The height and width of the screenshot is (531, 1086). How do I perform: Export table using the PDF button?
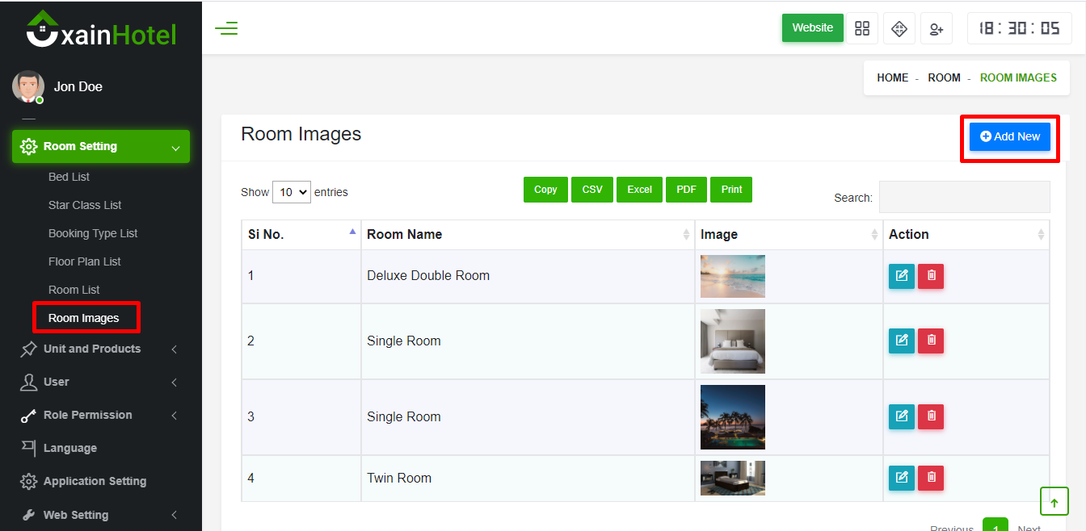(x=686, y=190)
